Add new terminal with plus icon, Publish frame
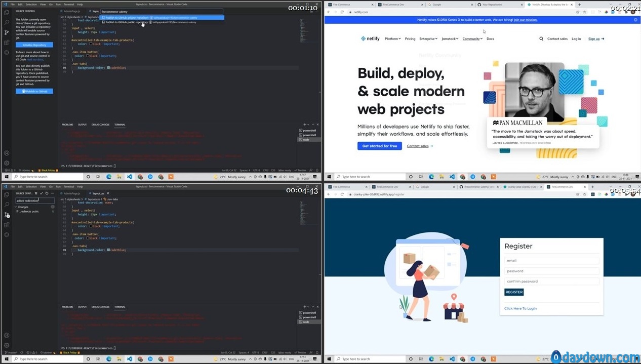 pos(304,125)
